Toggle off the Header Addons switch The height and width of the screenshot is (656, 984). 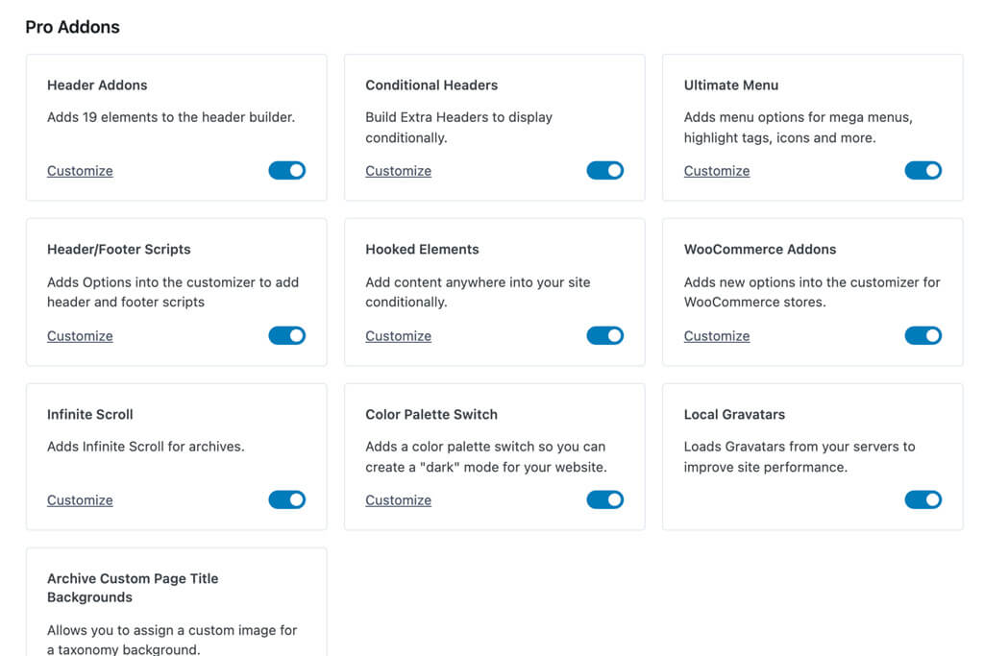click(286, 171)
